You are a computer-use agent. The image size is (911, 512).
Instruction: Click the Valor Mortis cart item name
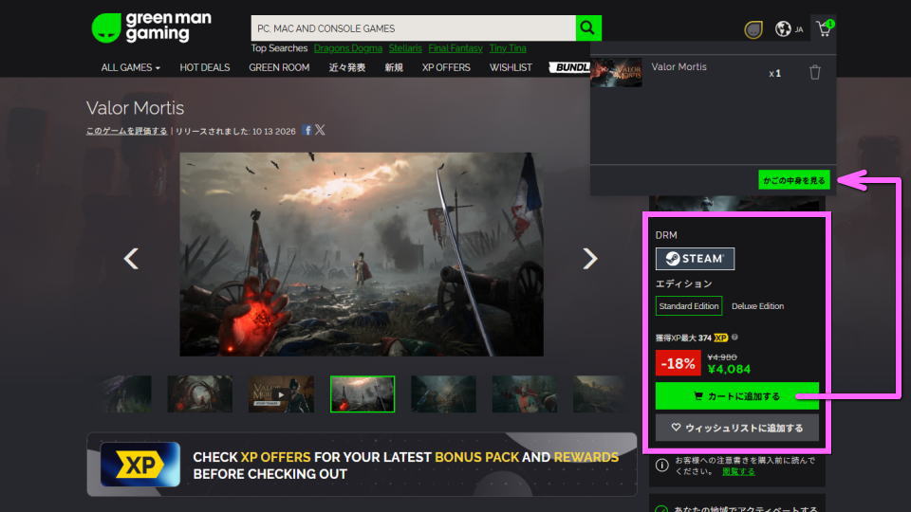(x=679, y=66)
